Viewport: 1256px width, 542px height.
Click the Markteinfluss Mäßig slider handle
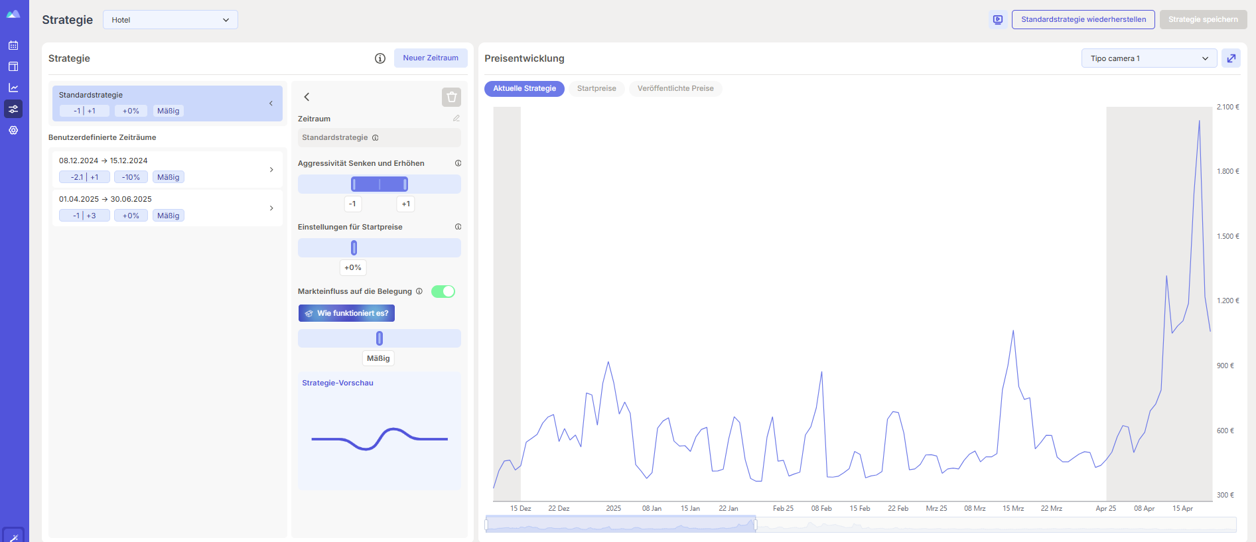pos(380,338)
